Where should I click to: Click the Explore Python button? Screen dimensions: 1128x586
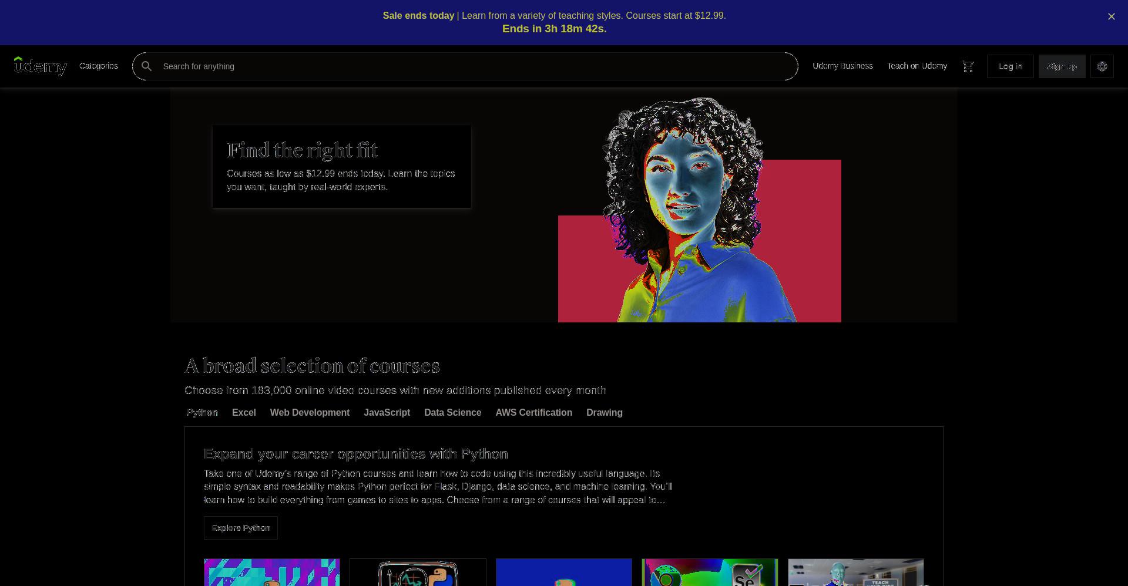tap(241, 528)
